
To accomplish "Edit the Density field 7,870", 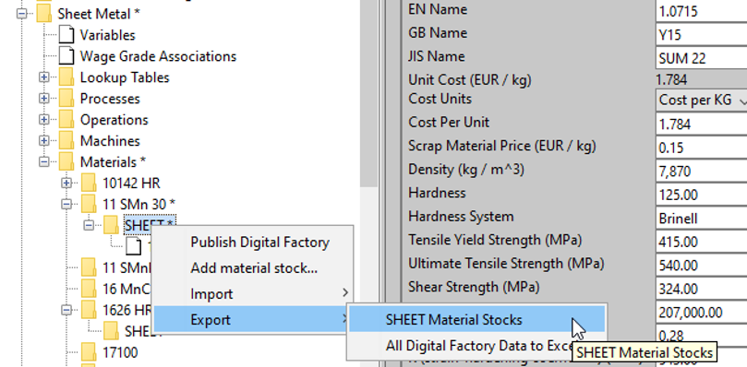I will click(x=701, y=172).
